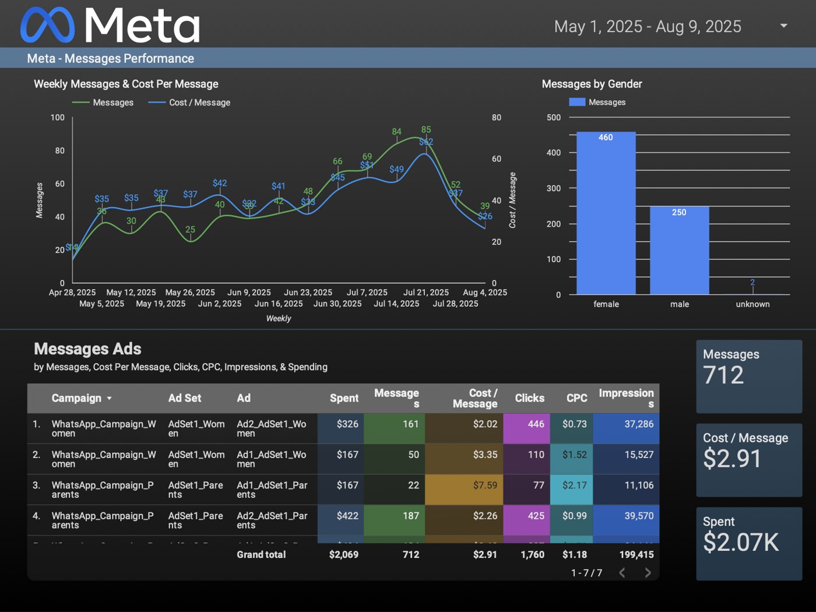The height and width of the screenshot is (612, 816).
Task: Click the May 1, 2025 - Aug 9, 2025 date range
Action: pos(648,26)
